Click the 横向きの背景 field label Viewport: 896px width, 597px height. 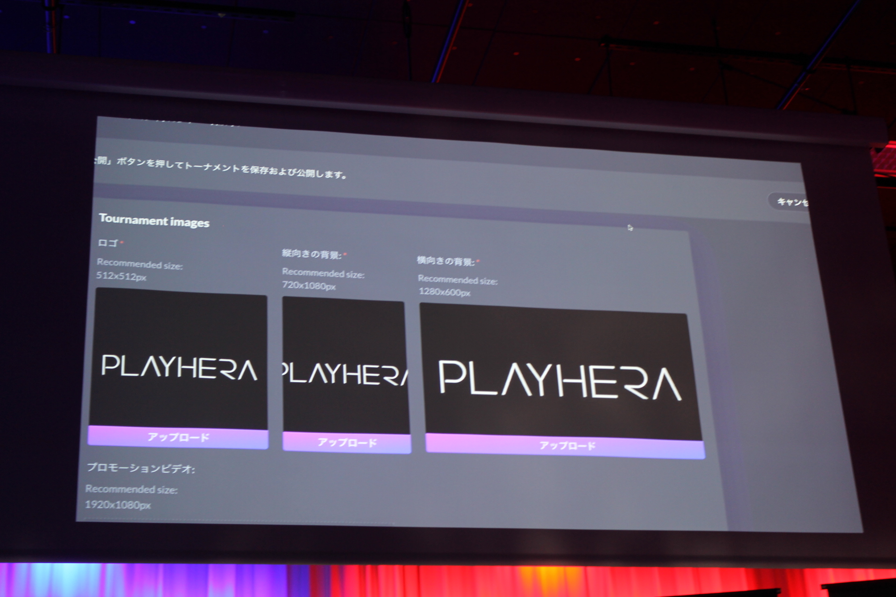(445, 261)
